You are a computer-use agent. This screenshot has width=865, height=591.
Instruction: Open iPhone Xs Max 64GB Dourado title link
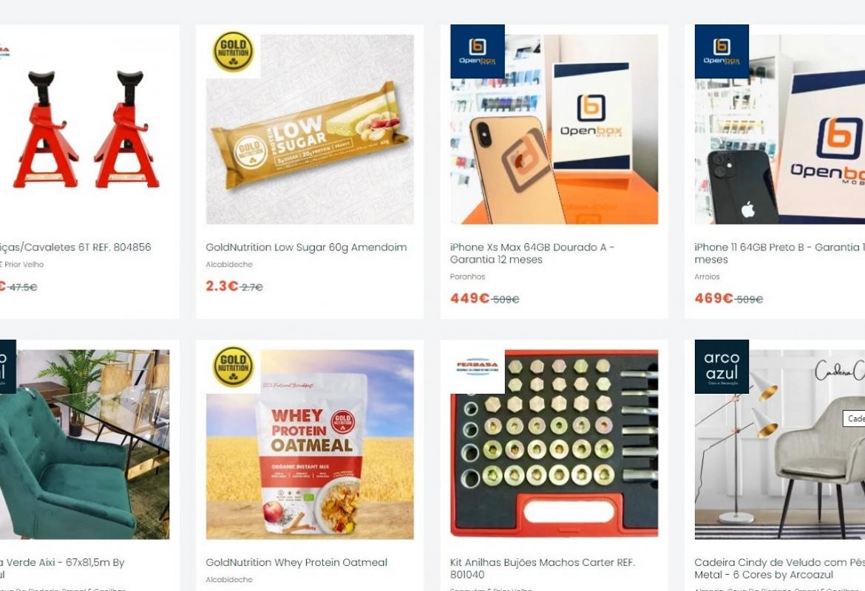(x=532, y=253)
